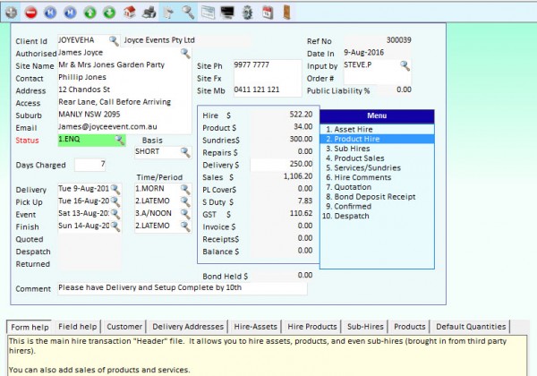Open the Pick Up 2.LATEMO period lookup
The image size is (537, 376).
click(185, 201)
